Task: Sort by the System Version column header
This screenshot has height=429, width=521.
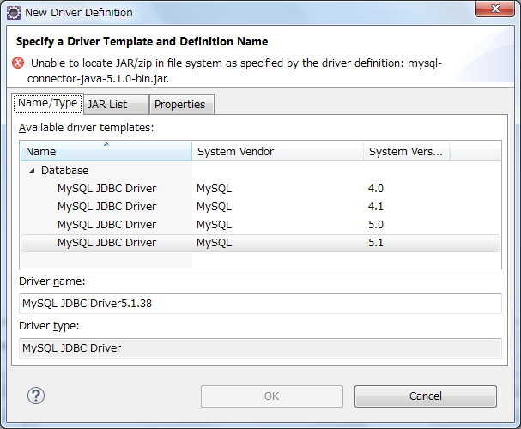Action: tap(406, 151)
